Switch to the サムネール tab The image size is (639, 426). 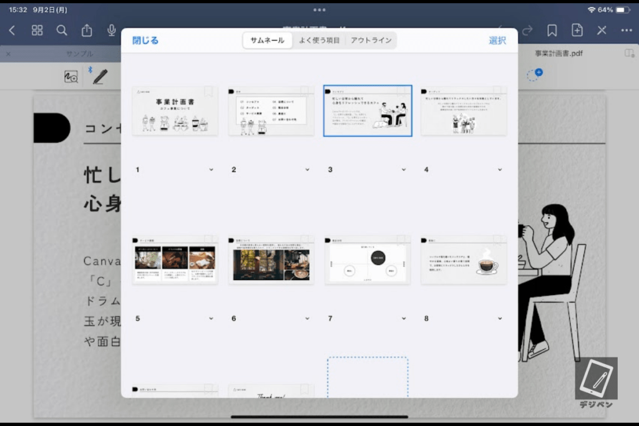[x=267, y=41]
